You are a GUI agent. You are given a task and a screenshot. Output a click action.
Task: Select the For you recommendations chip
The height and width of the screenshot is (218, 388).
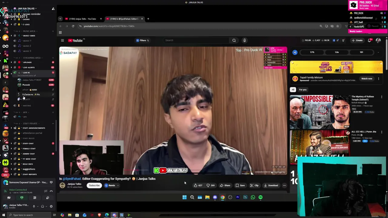click(x=303, y=90)
